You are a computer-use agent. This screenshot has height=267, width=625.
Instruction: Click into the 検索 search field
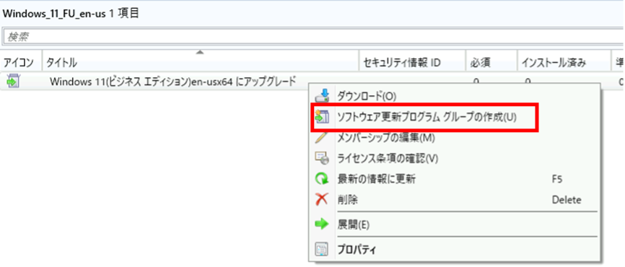coord(313,37)
